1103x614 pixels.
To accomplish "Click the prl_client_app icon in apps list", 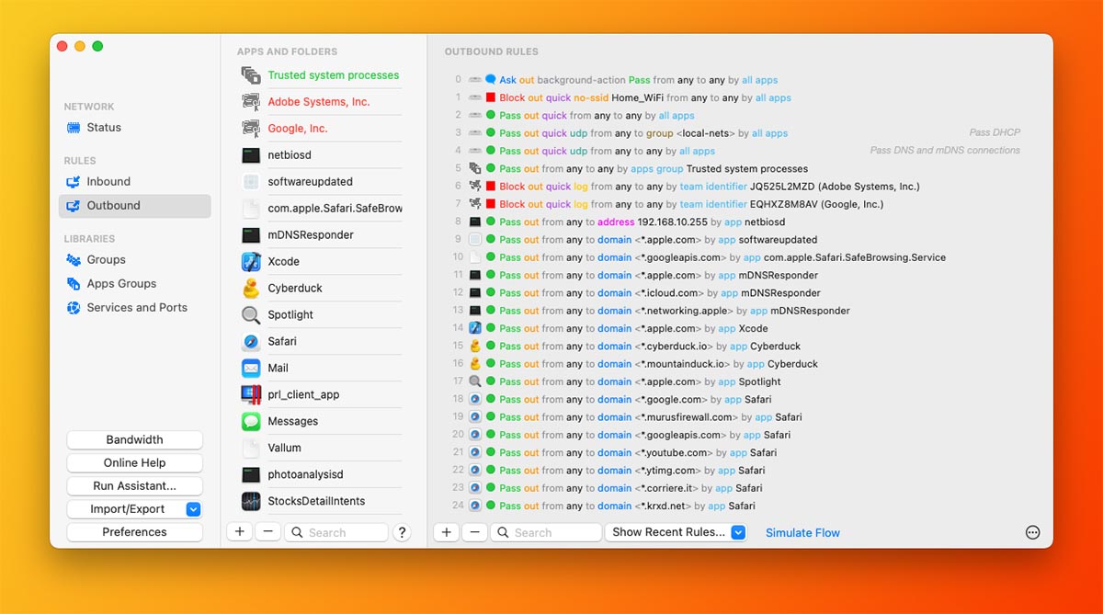I will pyautogui.click(x=251, y=395).
